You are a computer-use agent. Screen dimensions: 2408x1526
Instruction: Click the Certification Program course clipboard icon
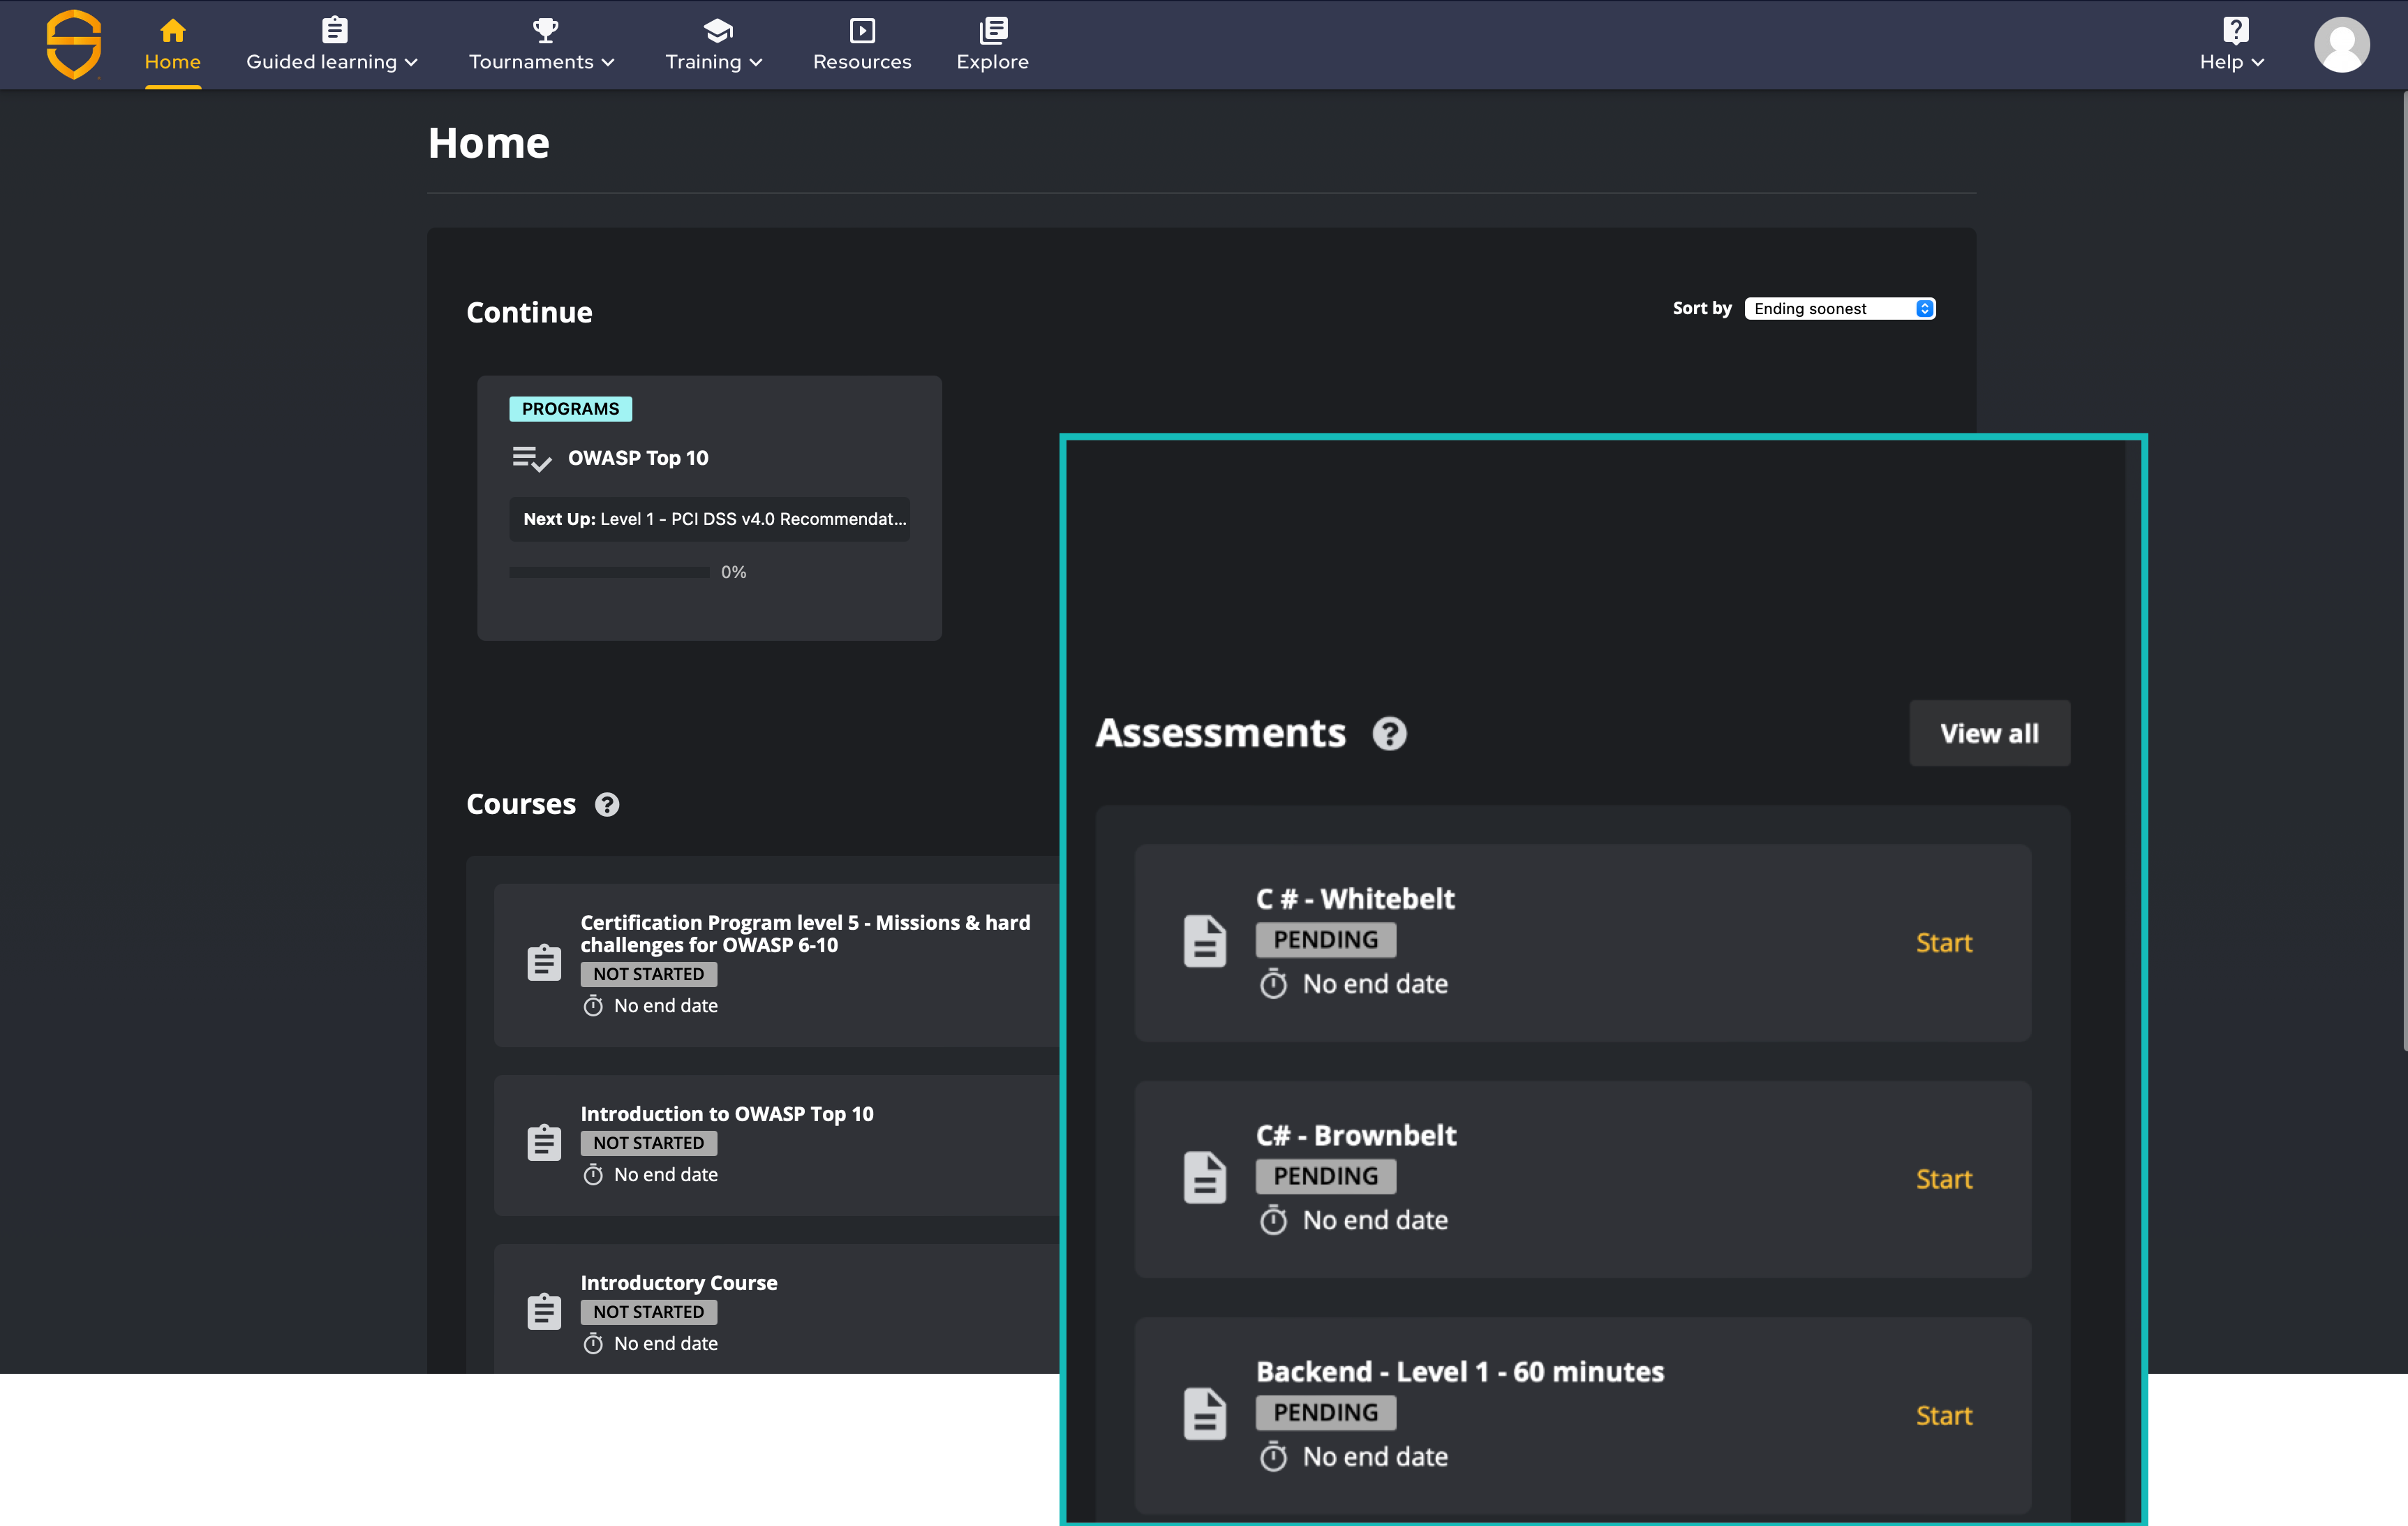(544, 962)
